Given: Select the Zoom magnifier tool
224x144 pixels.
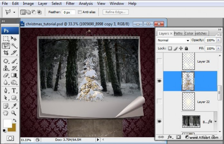Looking at the screenshot, I should point(14,113).
